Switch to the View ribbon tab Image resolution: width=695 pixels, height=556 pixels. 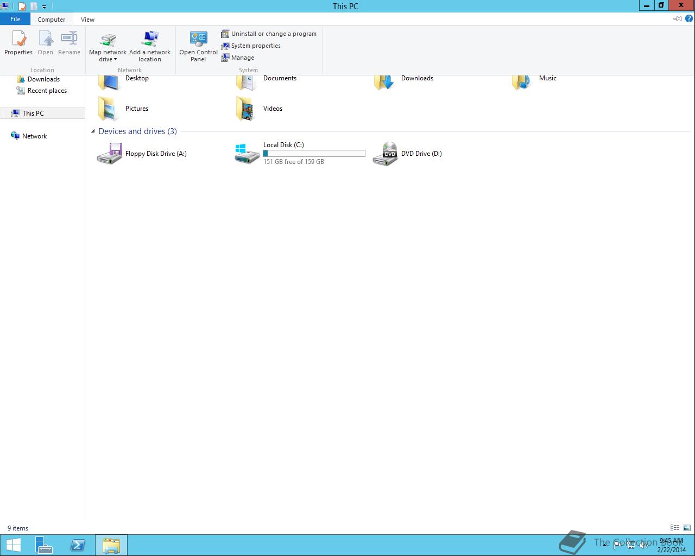pos(87,19)
